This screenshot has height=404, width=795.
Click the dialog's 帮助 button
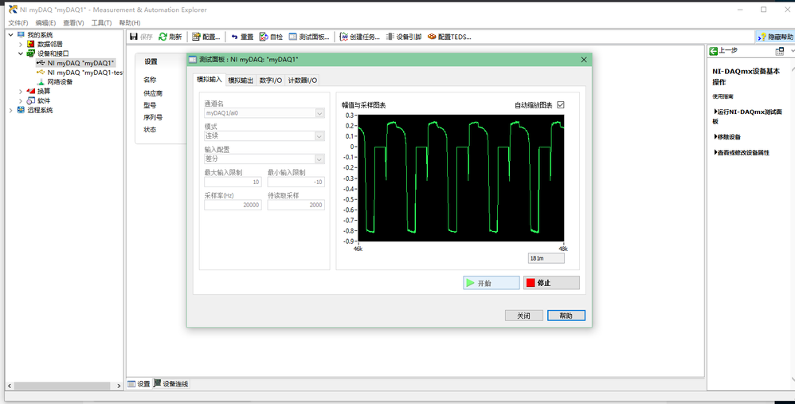coord(566,316)
